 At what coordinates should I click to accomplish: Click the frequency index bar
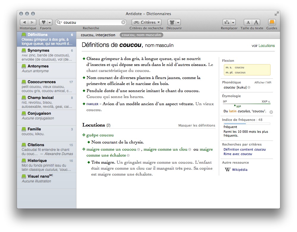[x=247, y=124]
